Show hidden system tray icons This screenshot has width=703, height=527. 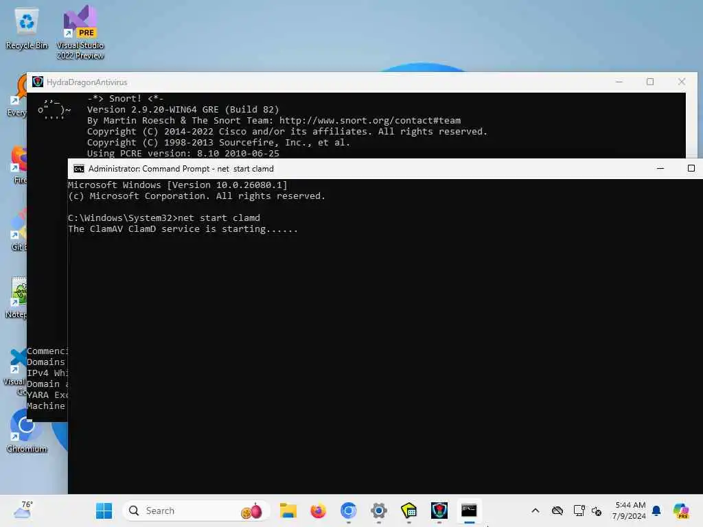[x=535, y=511]
